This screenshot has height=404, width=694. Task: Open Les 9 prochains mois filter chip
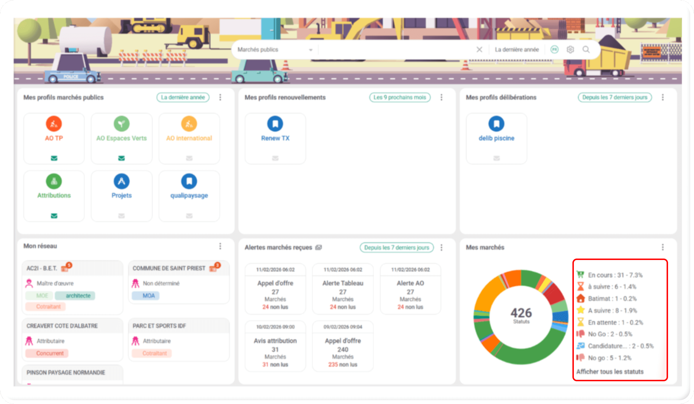[x=399, y=97]
